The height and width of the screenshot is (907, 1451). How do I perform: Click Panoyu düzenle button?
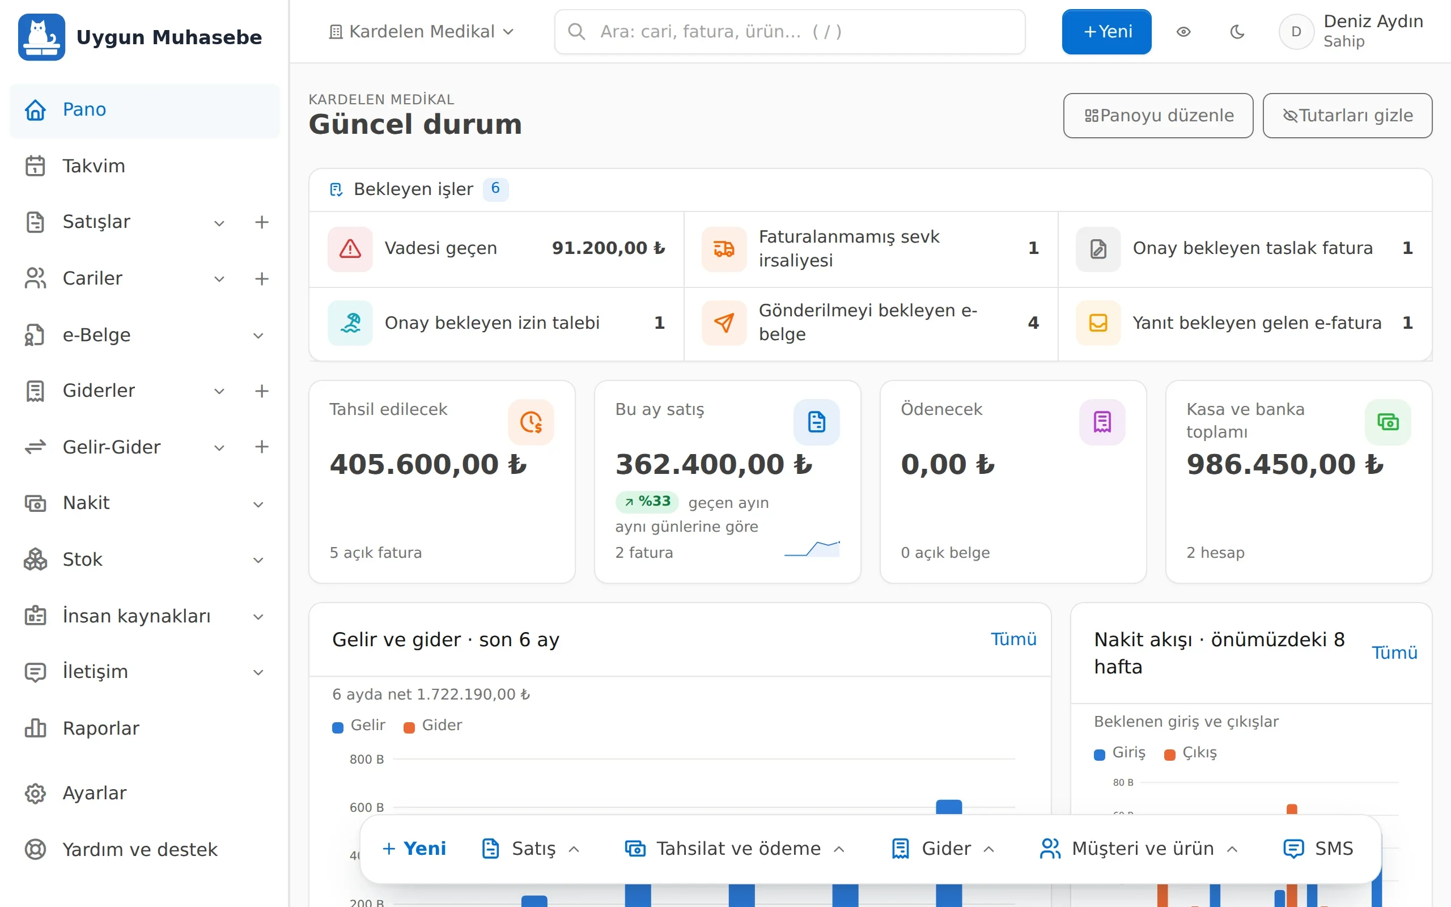1158,116
